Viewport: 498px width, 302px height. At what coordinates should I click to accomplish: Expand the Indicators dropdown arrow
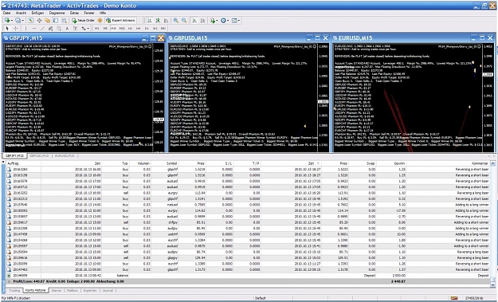click(x=217, y=21)
